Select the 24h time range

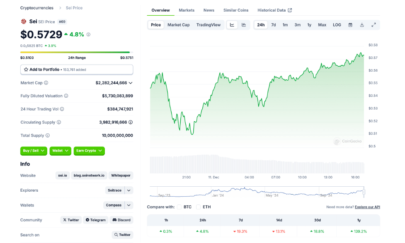[261, 25]
